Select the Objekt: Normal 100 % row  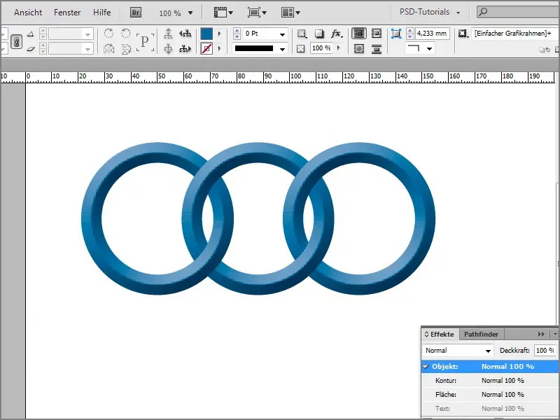[x=490, y=367]
